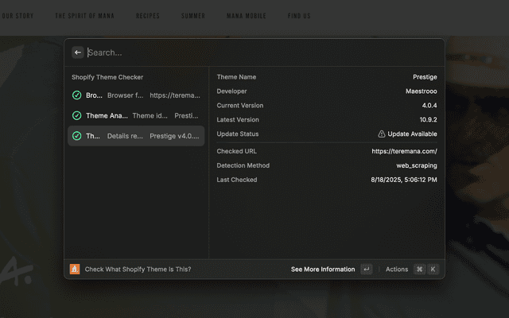Select the Theme Analysis list item
The height and width of the screenshot is (318, 509).
click(x=135, y=115)
